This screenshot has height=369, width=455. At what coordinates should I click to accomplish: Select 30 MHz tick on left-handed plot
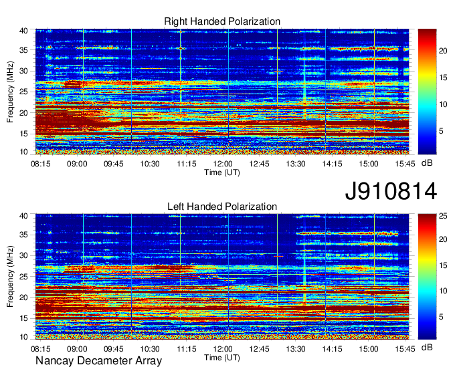[x=24, y=255]
